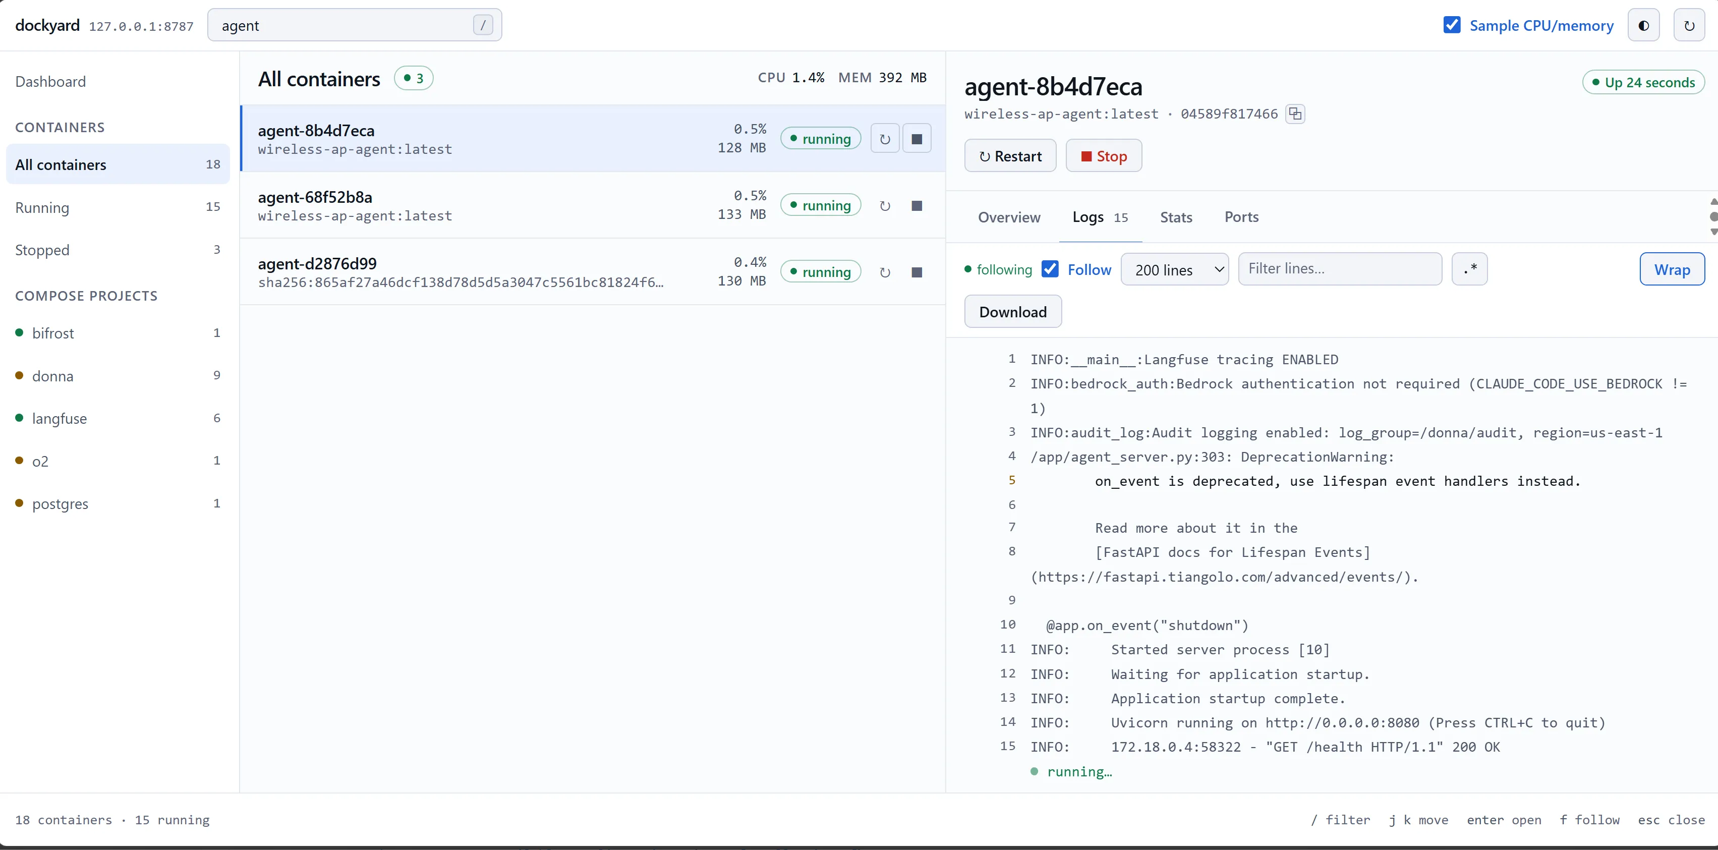Restart agent-d2876d99 via its row icon
The width and height of the screenshot is (1718, 850).
point(884,272)
